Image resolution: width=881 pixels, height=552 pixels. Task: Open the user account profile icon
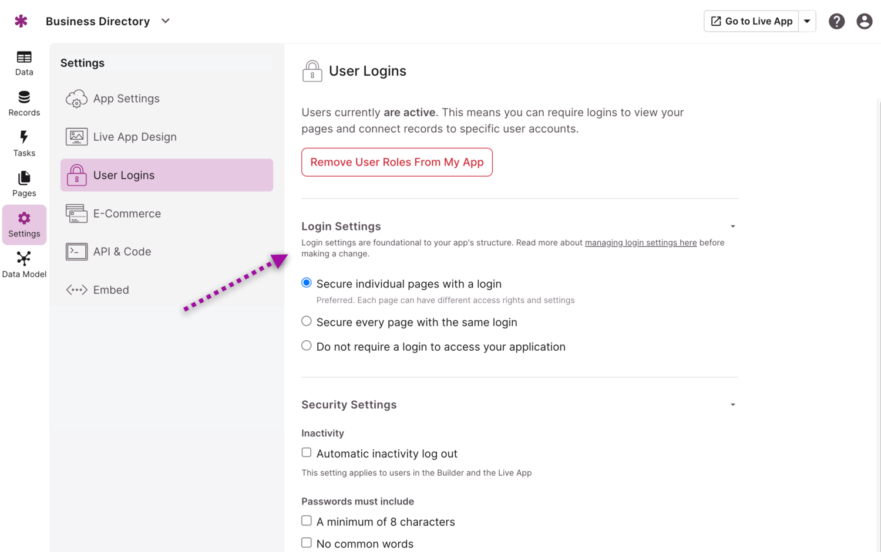coord(864,21)
